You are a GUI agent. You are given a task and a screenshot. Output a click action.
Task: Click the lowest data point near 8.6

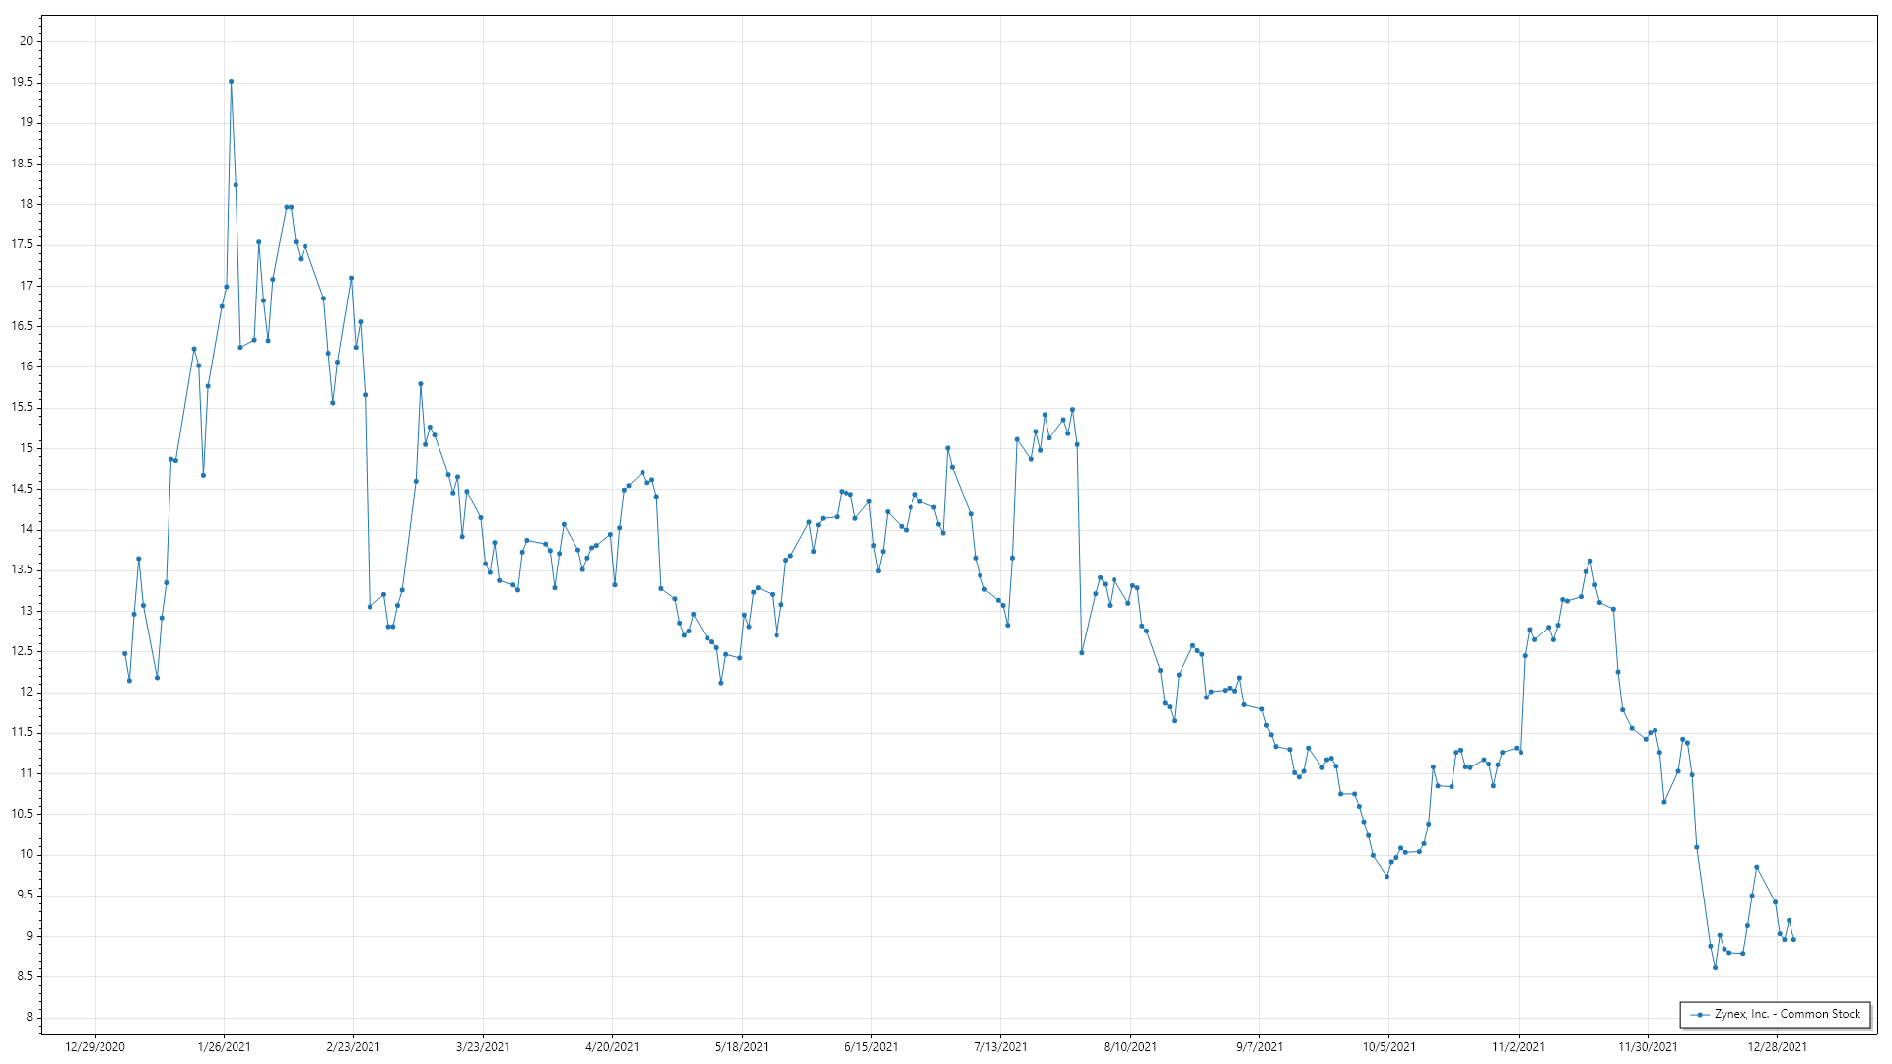click(1715, 967)
